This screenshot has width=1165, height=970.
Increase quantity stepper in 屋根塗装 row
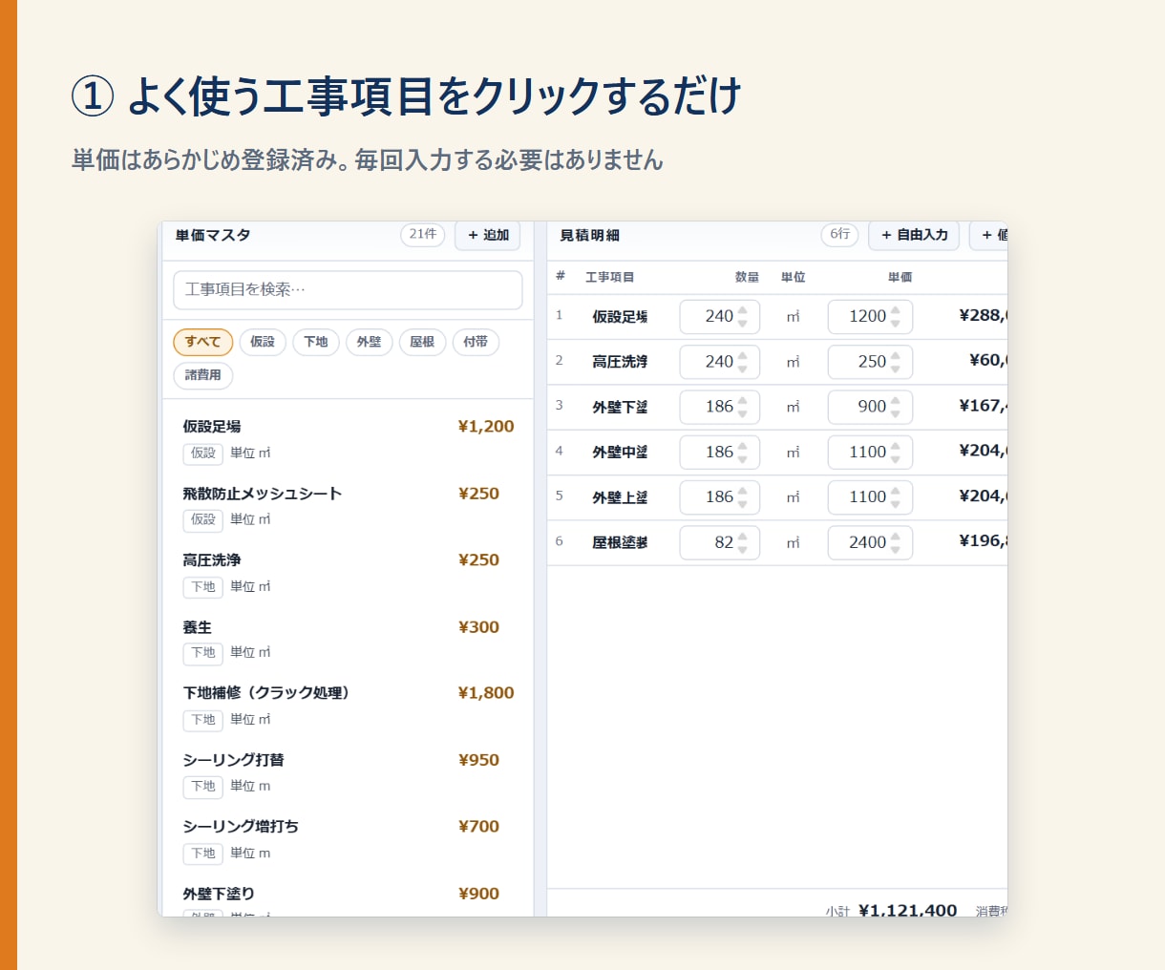point(743,537)
